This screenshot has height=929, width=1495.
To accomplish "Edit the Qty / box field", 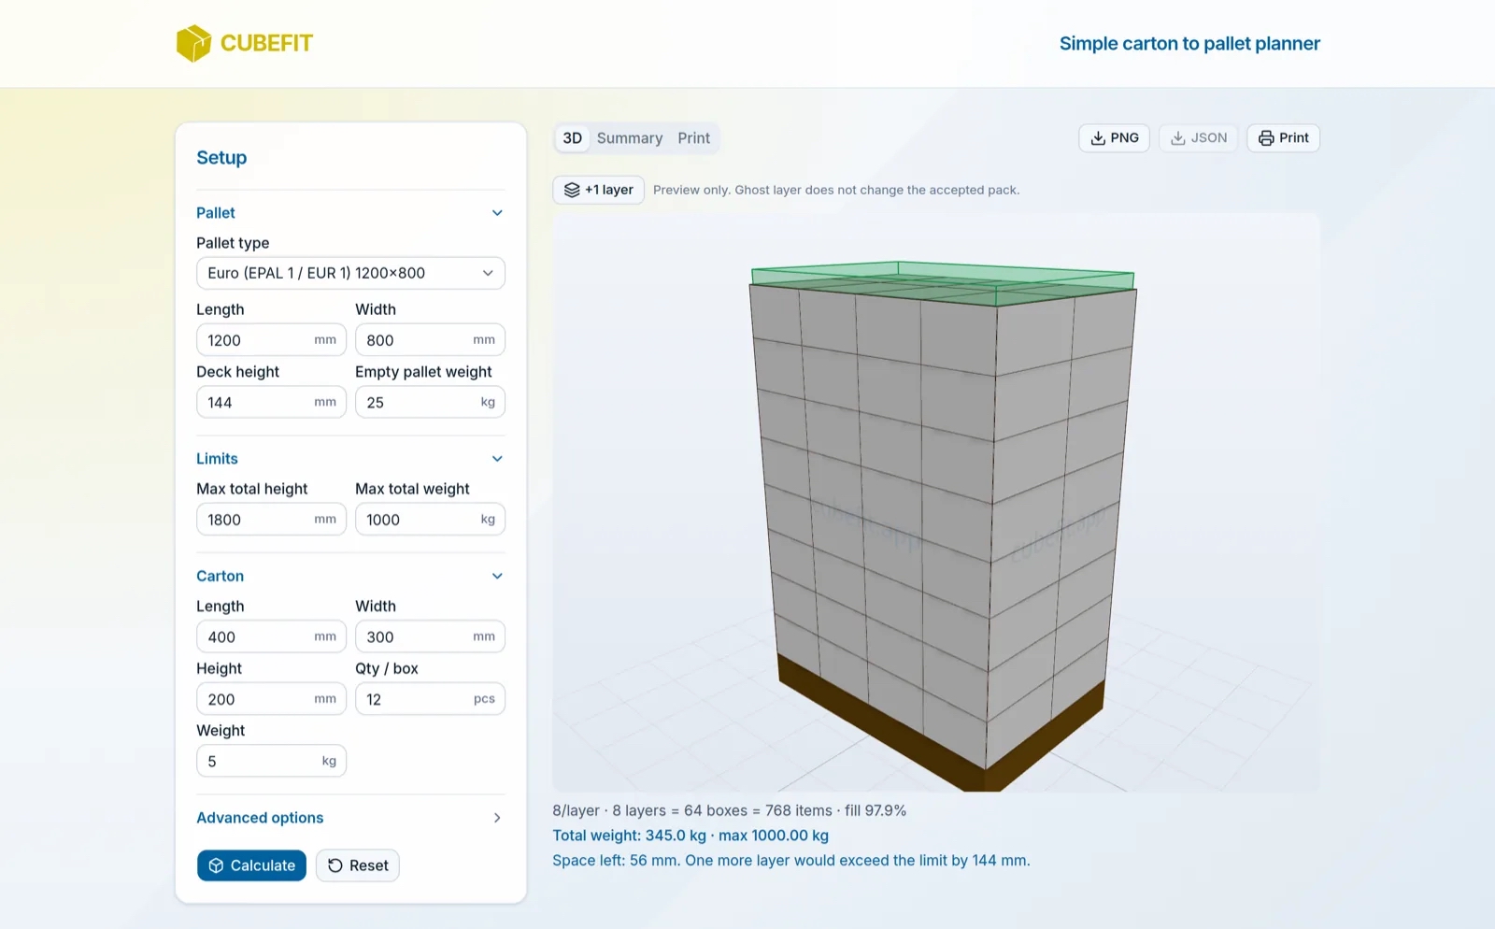I will tap(430, 699).
